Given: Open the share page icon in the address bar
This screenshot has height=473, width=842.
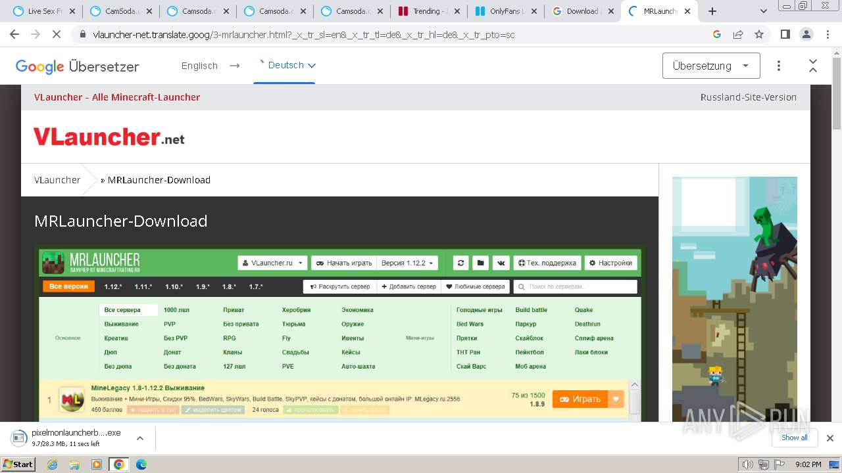Looking at the screenshot, I should [738, 34].
